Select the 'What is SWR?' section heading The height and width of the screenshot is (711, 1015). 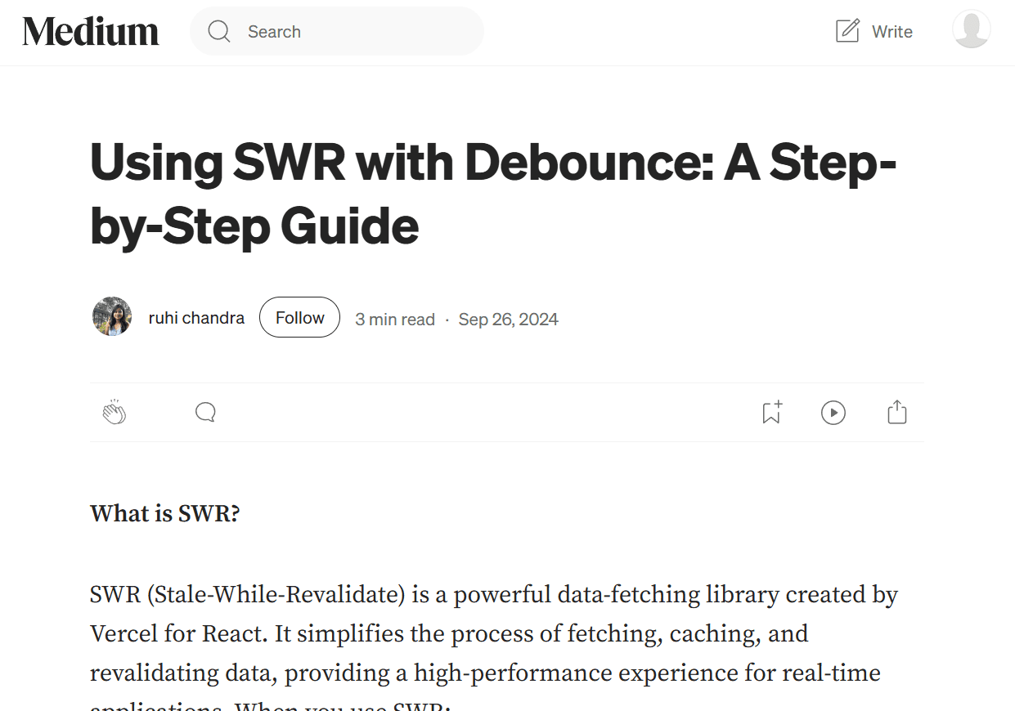click(164, 513)
